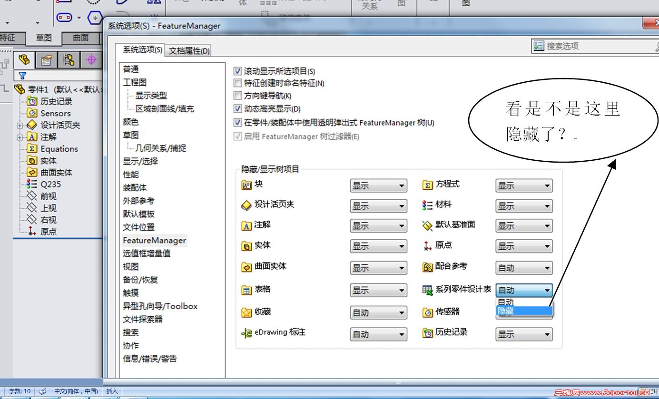Open the slot tool dropdown arrow
This screenshot has width=659, height=399.
click(x=79, y=18)
